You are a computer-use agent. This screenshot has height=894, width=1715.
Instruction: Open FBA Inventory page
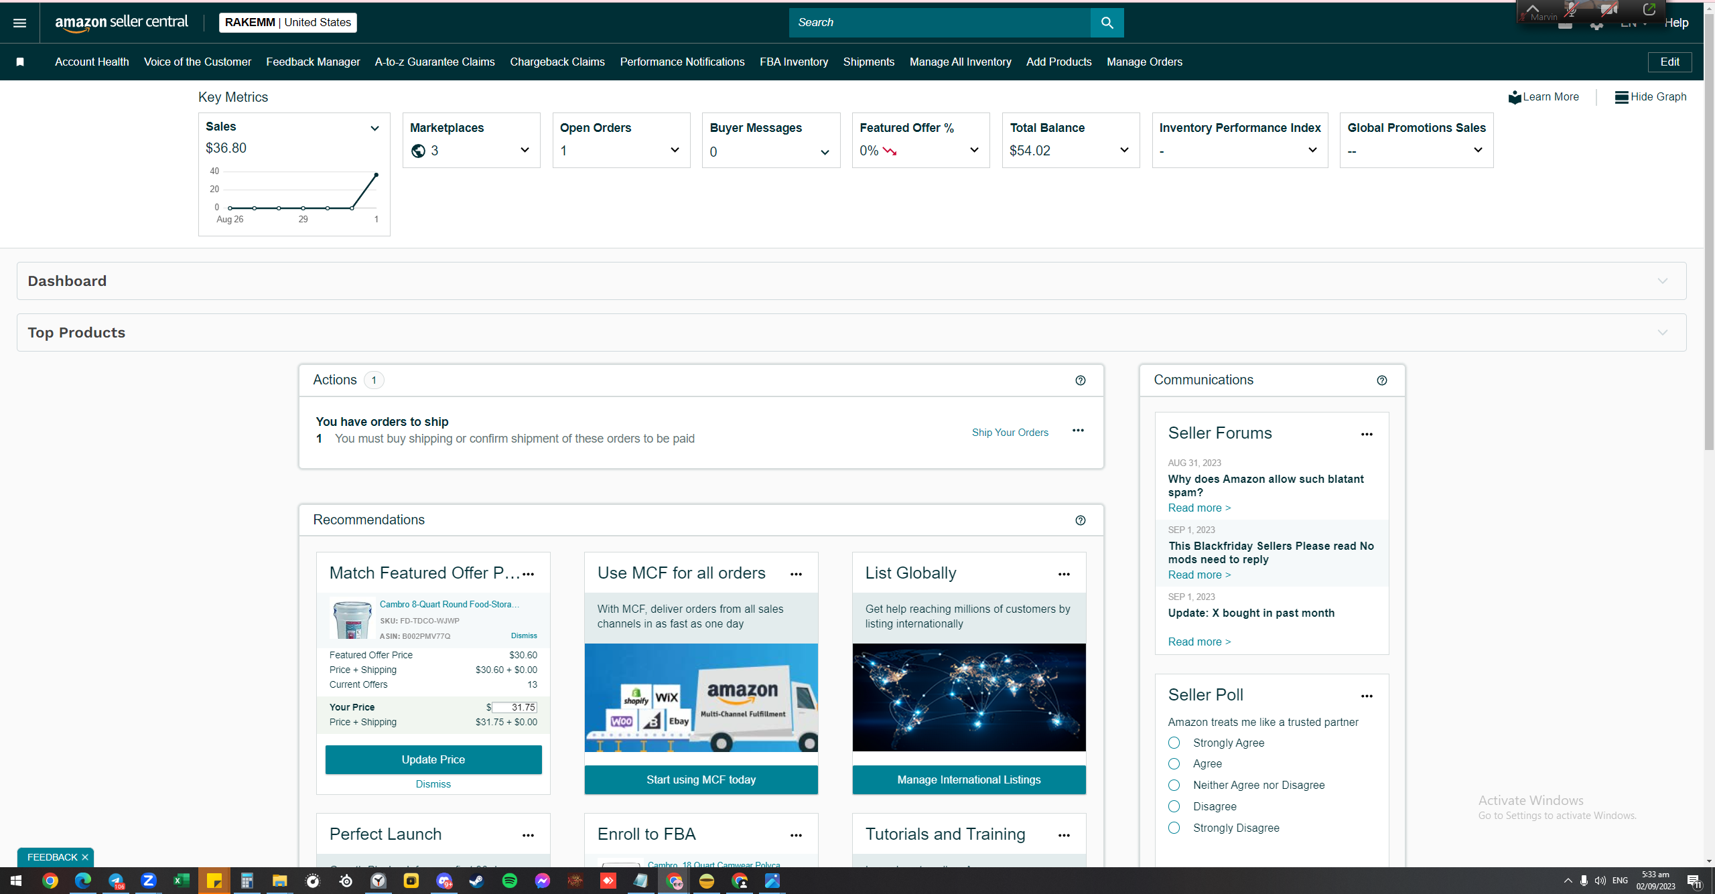pos(794,62)
